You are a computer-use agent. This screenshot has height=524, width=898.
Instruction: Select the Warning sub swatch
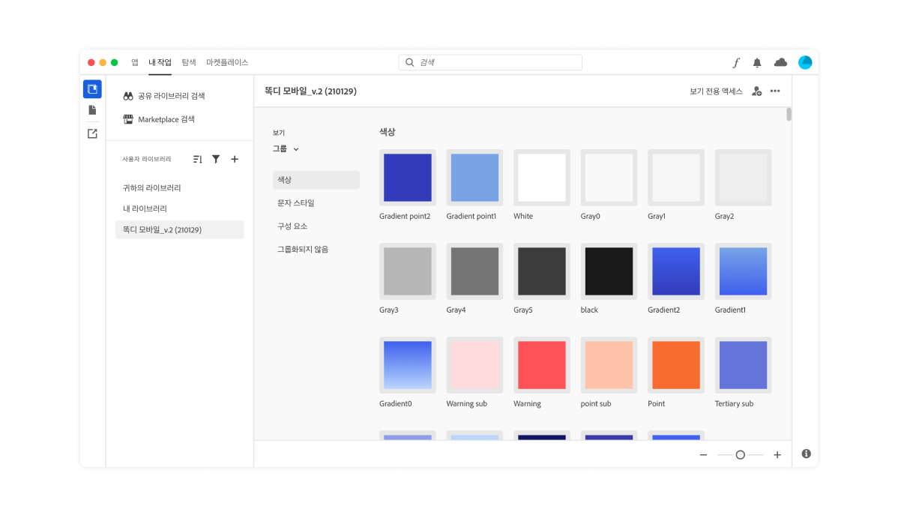tap(474, 365)
